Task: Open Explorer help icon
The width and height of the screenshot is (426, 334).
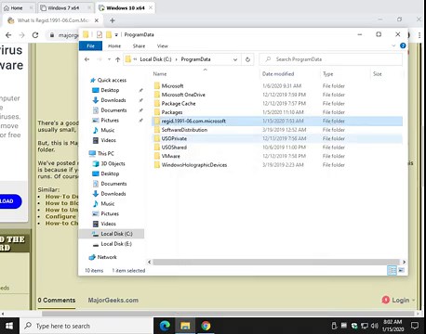Action: [x=403, y=45]
